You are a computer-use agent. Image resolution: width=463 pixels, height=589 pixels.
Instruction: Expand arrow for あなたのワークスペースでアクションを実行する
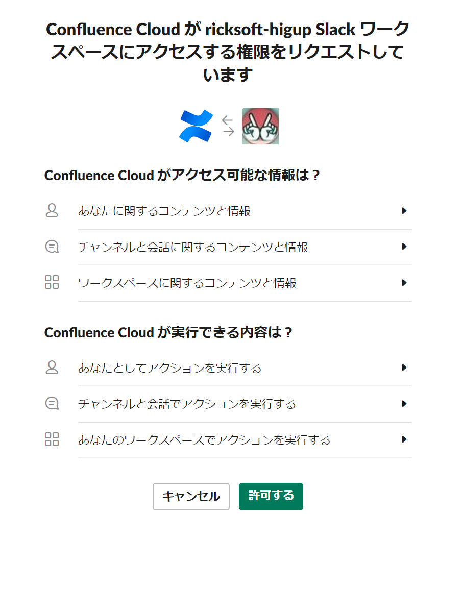[404, 439]
